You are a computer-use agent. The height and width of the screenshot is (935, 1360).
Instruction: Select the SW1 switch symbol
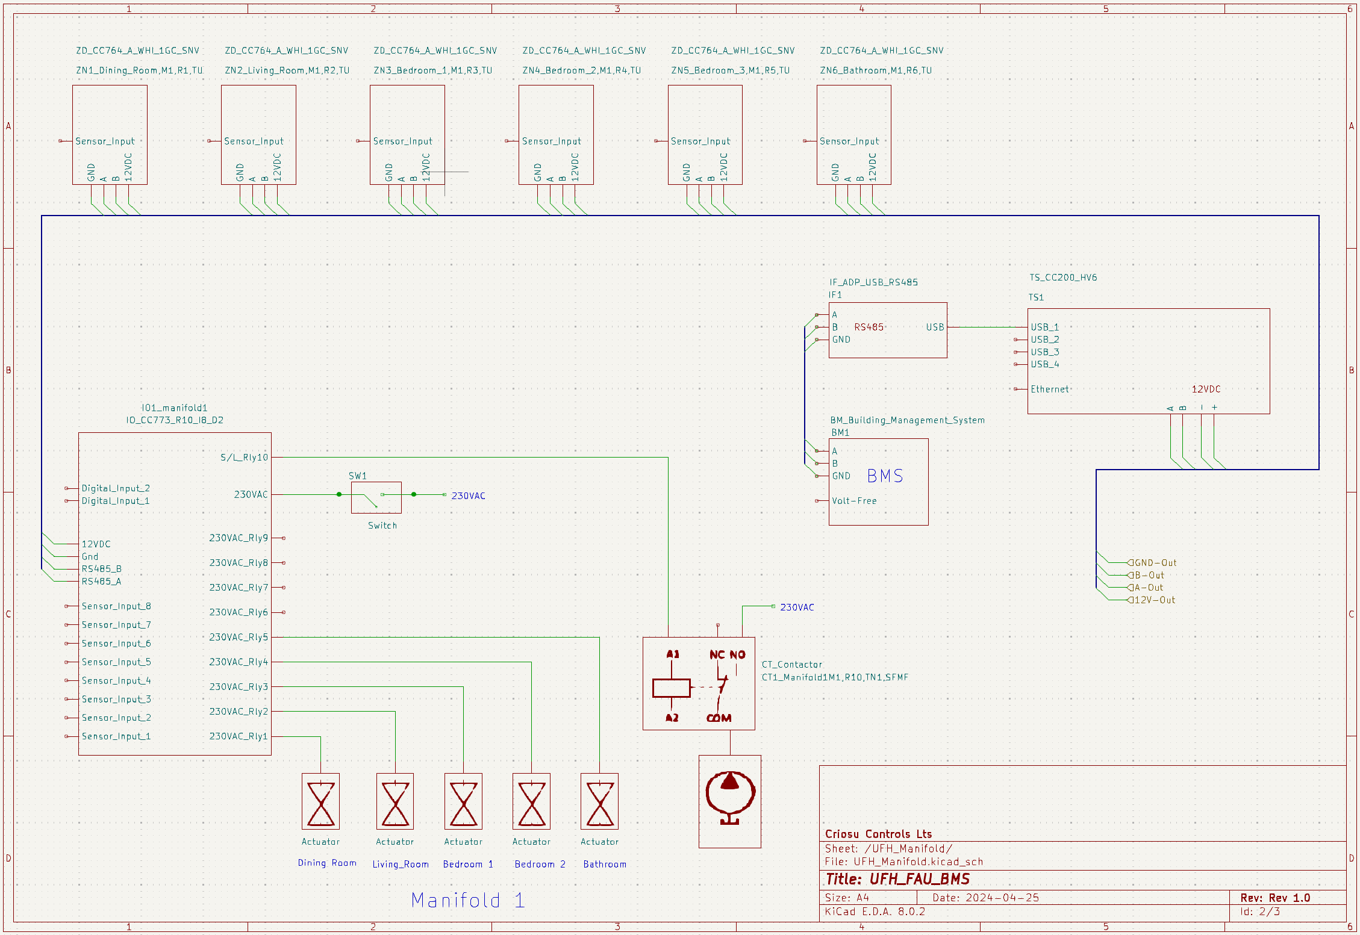coord(376,497)
